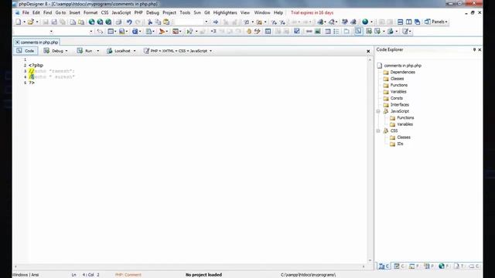Screen dimensions: 495x278
Task: Click the green globe icon with dropdown
Action: click(x=365, y=22)
